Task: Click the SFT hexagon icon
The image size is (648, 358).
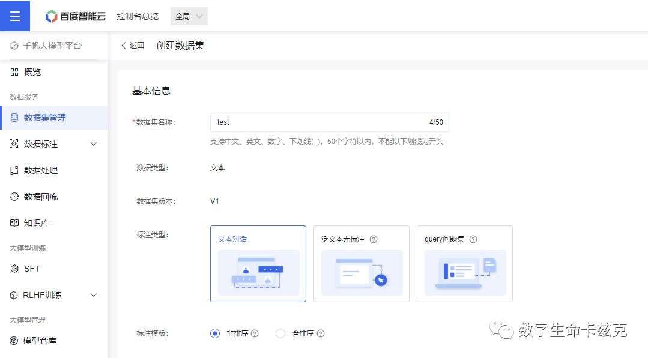Action: point(14,269)
